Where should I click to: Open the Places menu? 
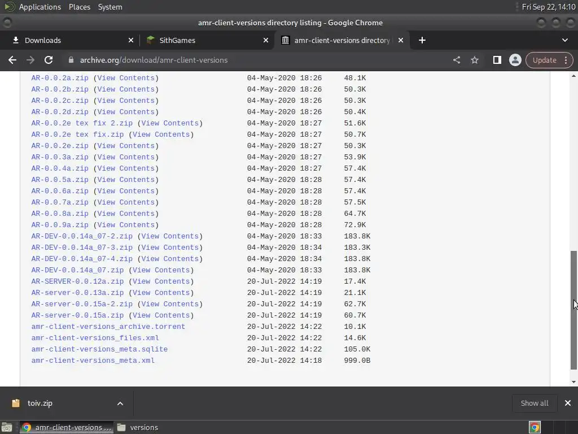tap(79, 7)
